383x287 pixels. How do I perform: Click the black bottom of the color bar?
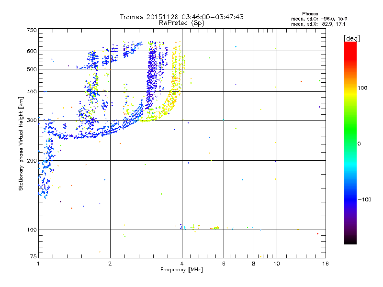pos(350,241)
